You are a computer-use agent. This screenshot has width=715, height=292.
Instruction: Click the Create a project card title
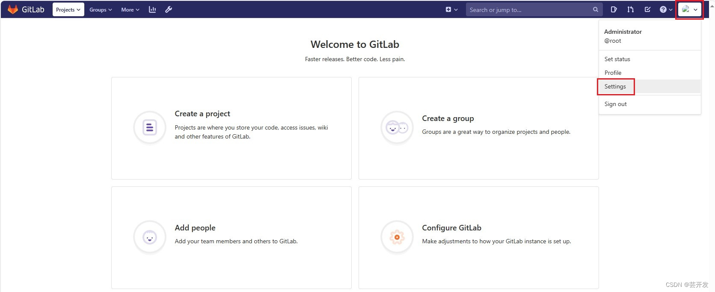pos(202,114)
